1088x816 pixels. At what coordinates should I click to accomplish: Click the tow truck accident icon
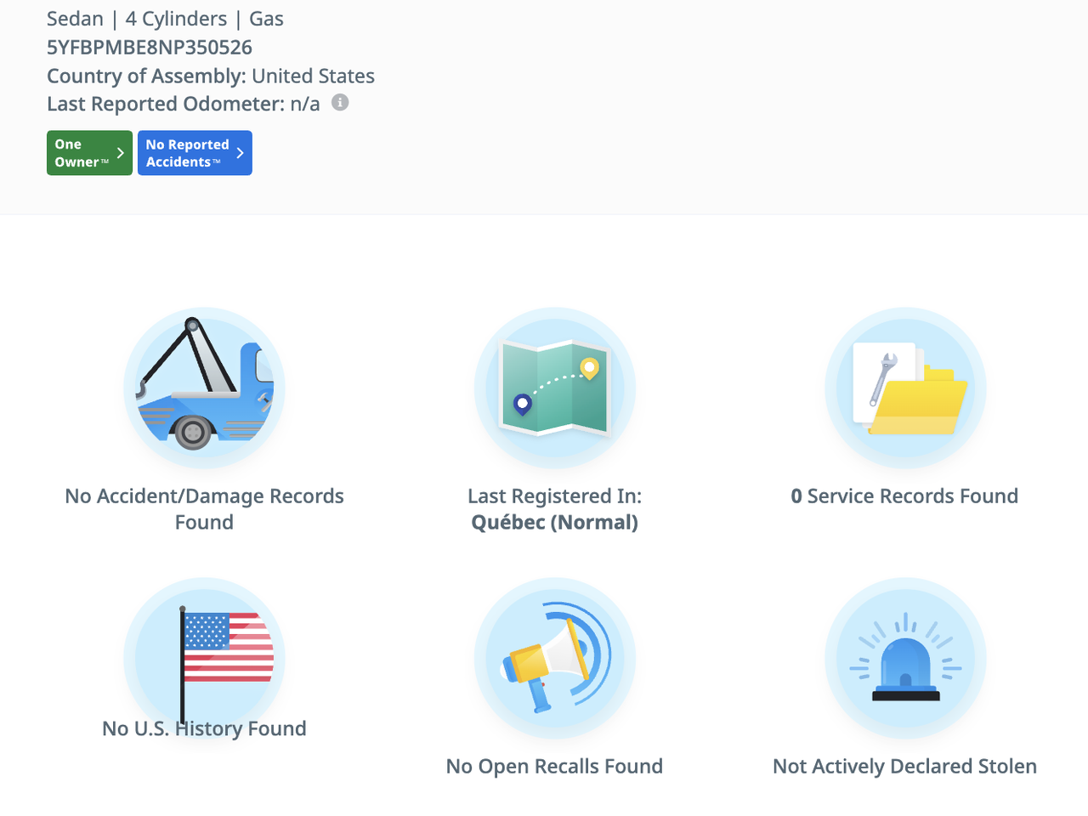[204, 388]
